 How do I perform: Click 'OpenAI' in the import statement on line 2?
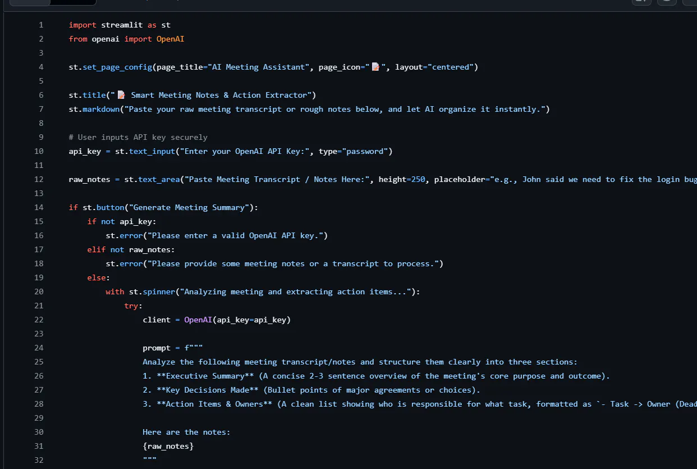tap(171, 39)
